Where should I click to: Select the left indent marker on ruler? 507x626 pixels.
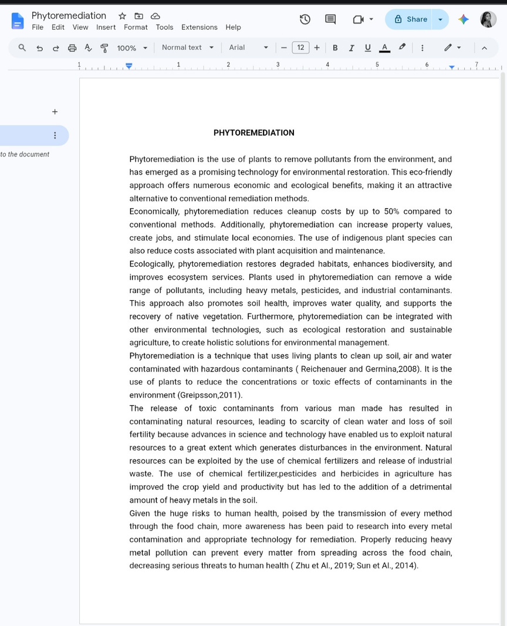click(129, 66)
